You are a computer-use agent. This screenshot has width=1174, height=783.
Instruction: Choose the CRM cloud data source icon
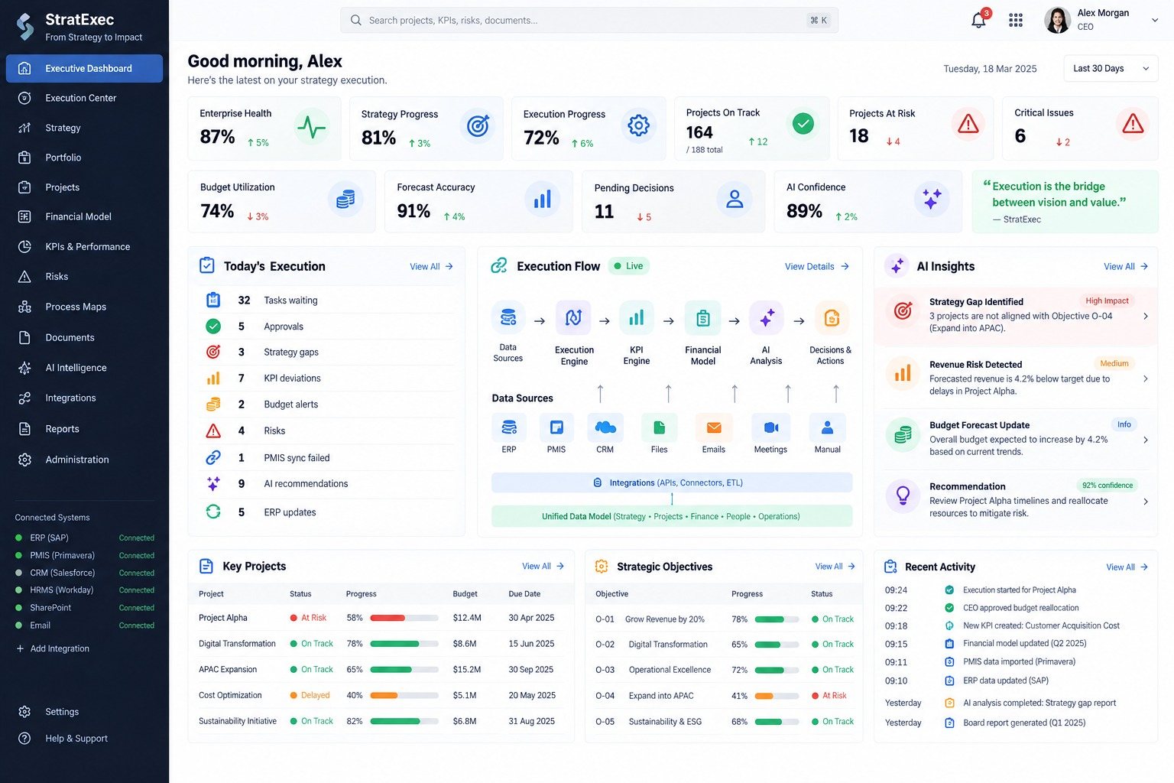605,427
